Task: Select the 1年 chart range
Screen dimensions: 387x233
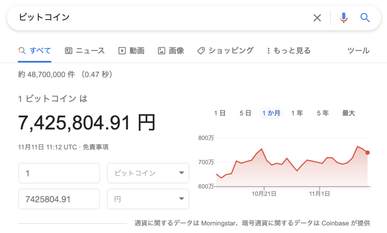Action: (297, 113)
